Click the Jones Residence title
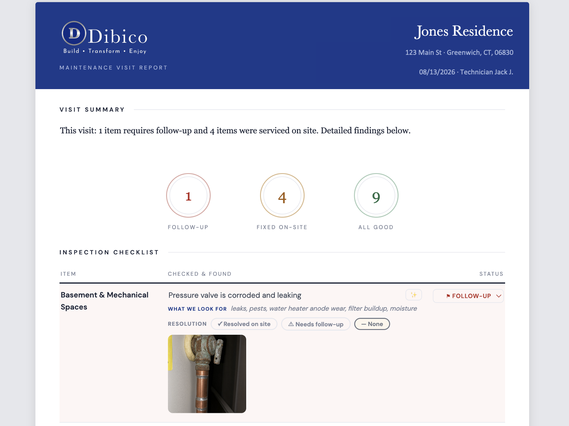This screenshot has height=426, width=569. pos(464,31)
